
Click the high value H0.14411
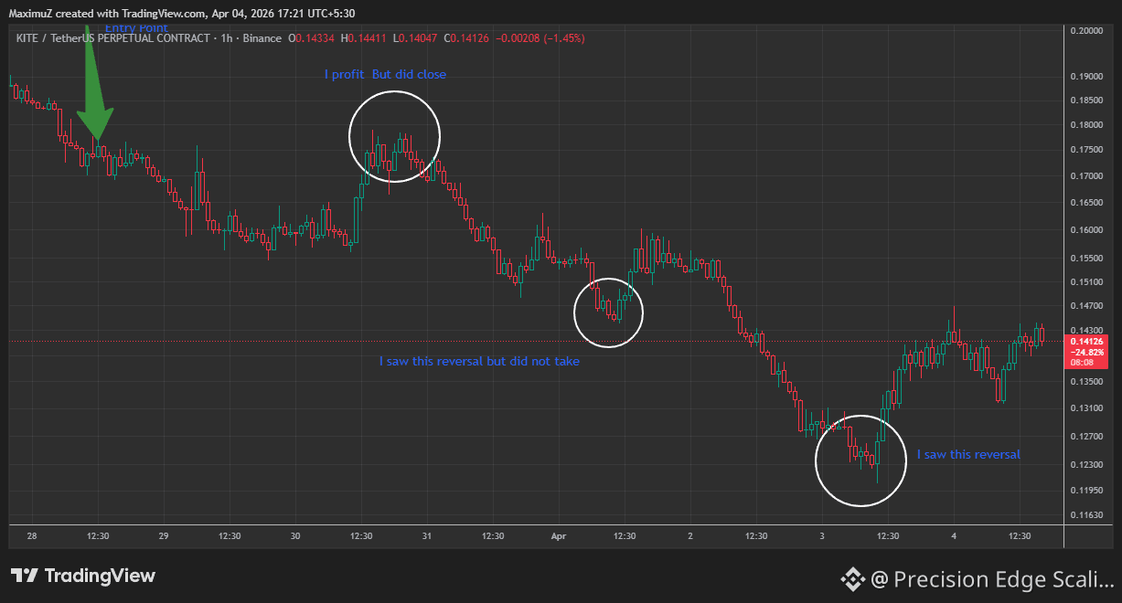coord(363,38)
